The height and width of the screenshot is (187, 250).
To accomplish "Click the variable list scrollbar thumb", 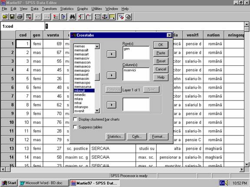I will click(x=97, y=77).
